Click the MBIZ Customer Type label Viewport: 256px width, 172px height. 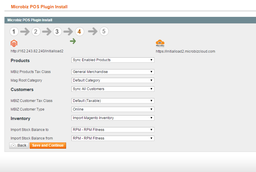click(x=28, y=109)
